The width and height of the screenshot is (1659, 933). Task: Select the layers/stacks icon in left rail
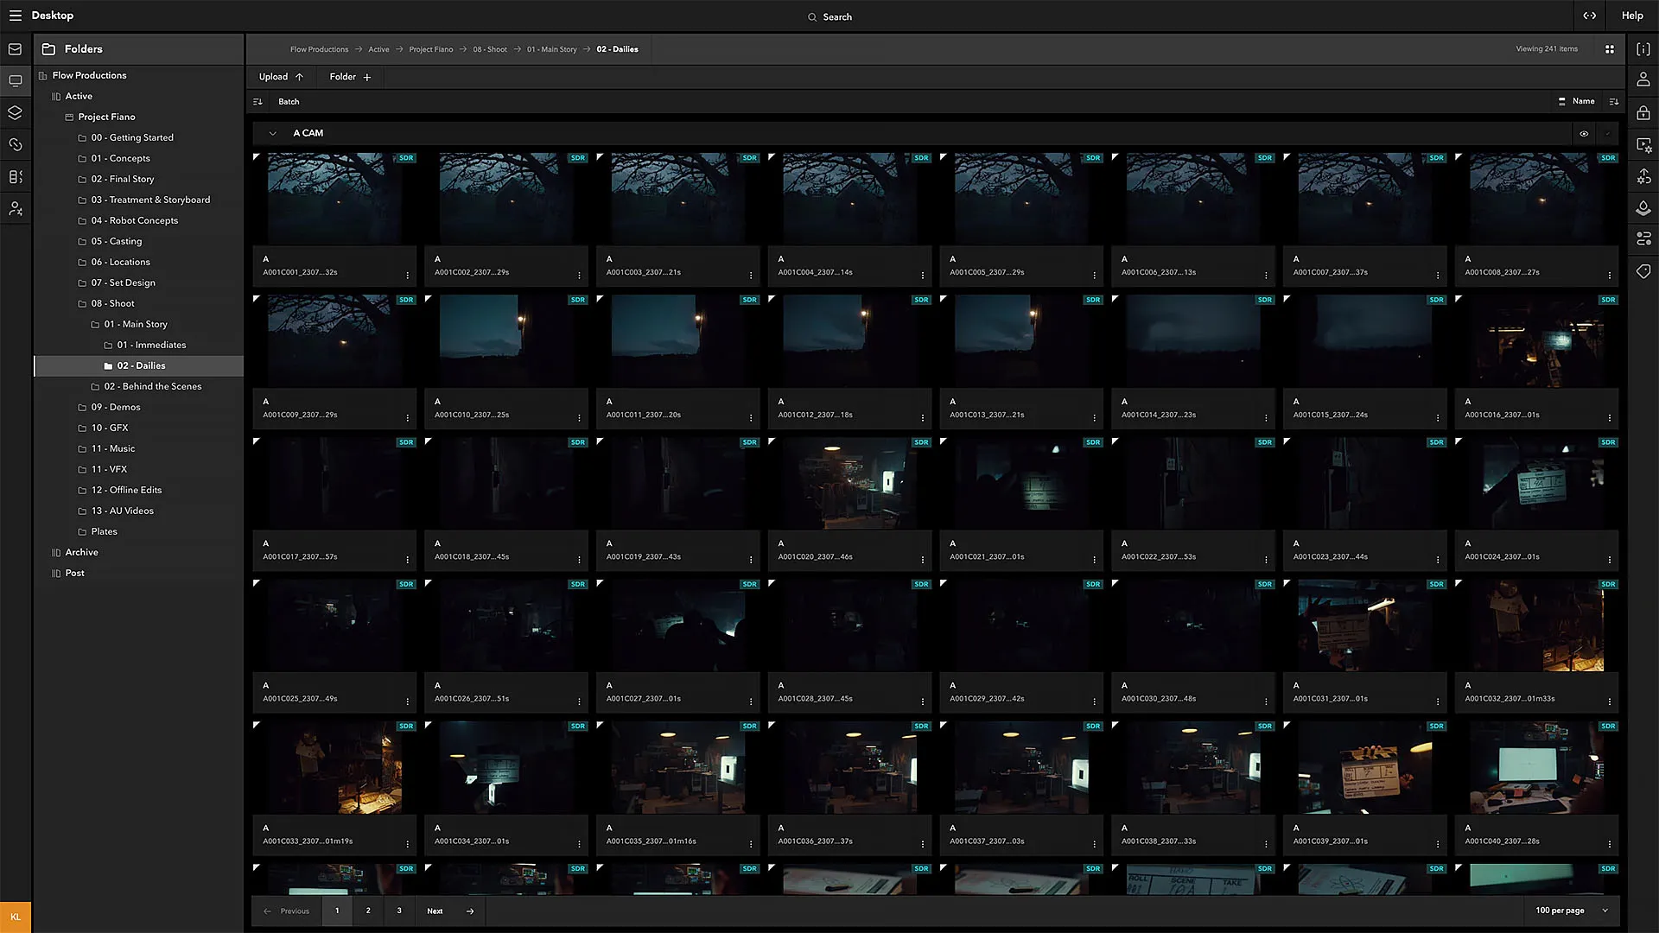[15, 112]
